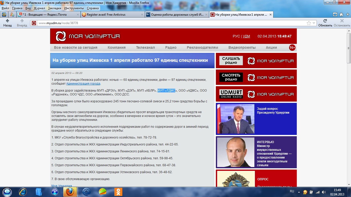The image size is (351, 197).
Task: Open the file explorer taskbar icon
Action: (x=39, y=192)
